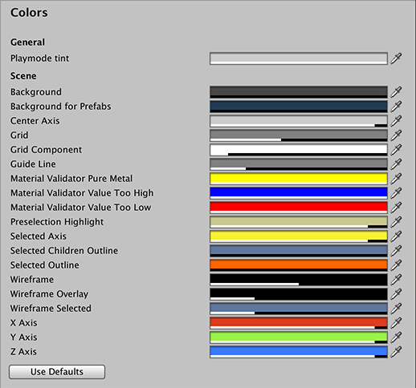This screenshot has width=416, height=388.
Task: Open the Wireframe Overlay color swatch
Action: tap(299, 294)
